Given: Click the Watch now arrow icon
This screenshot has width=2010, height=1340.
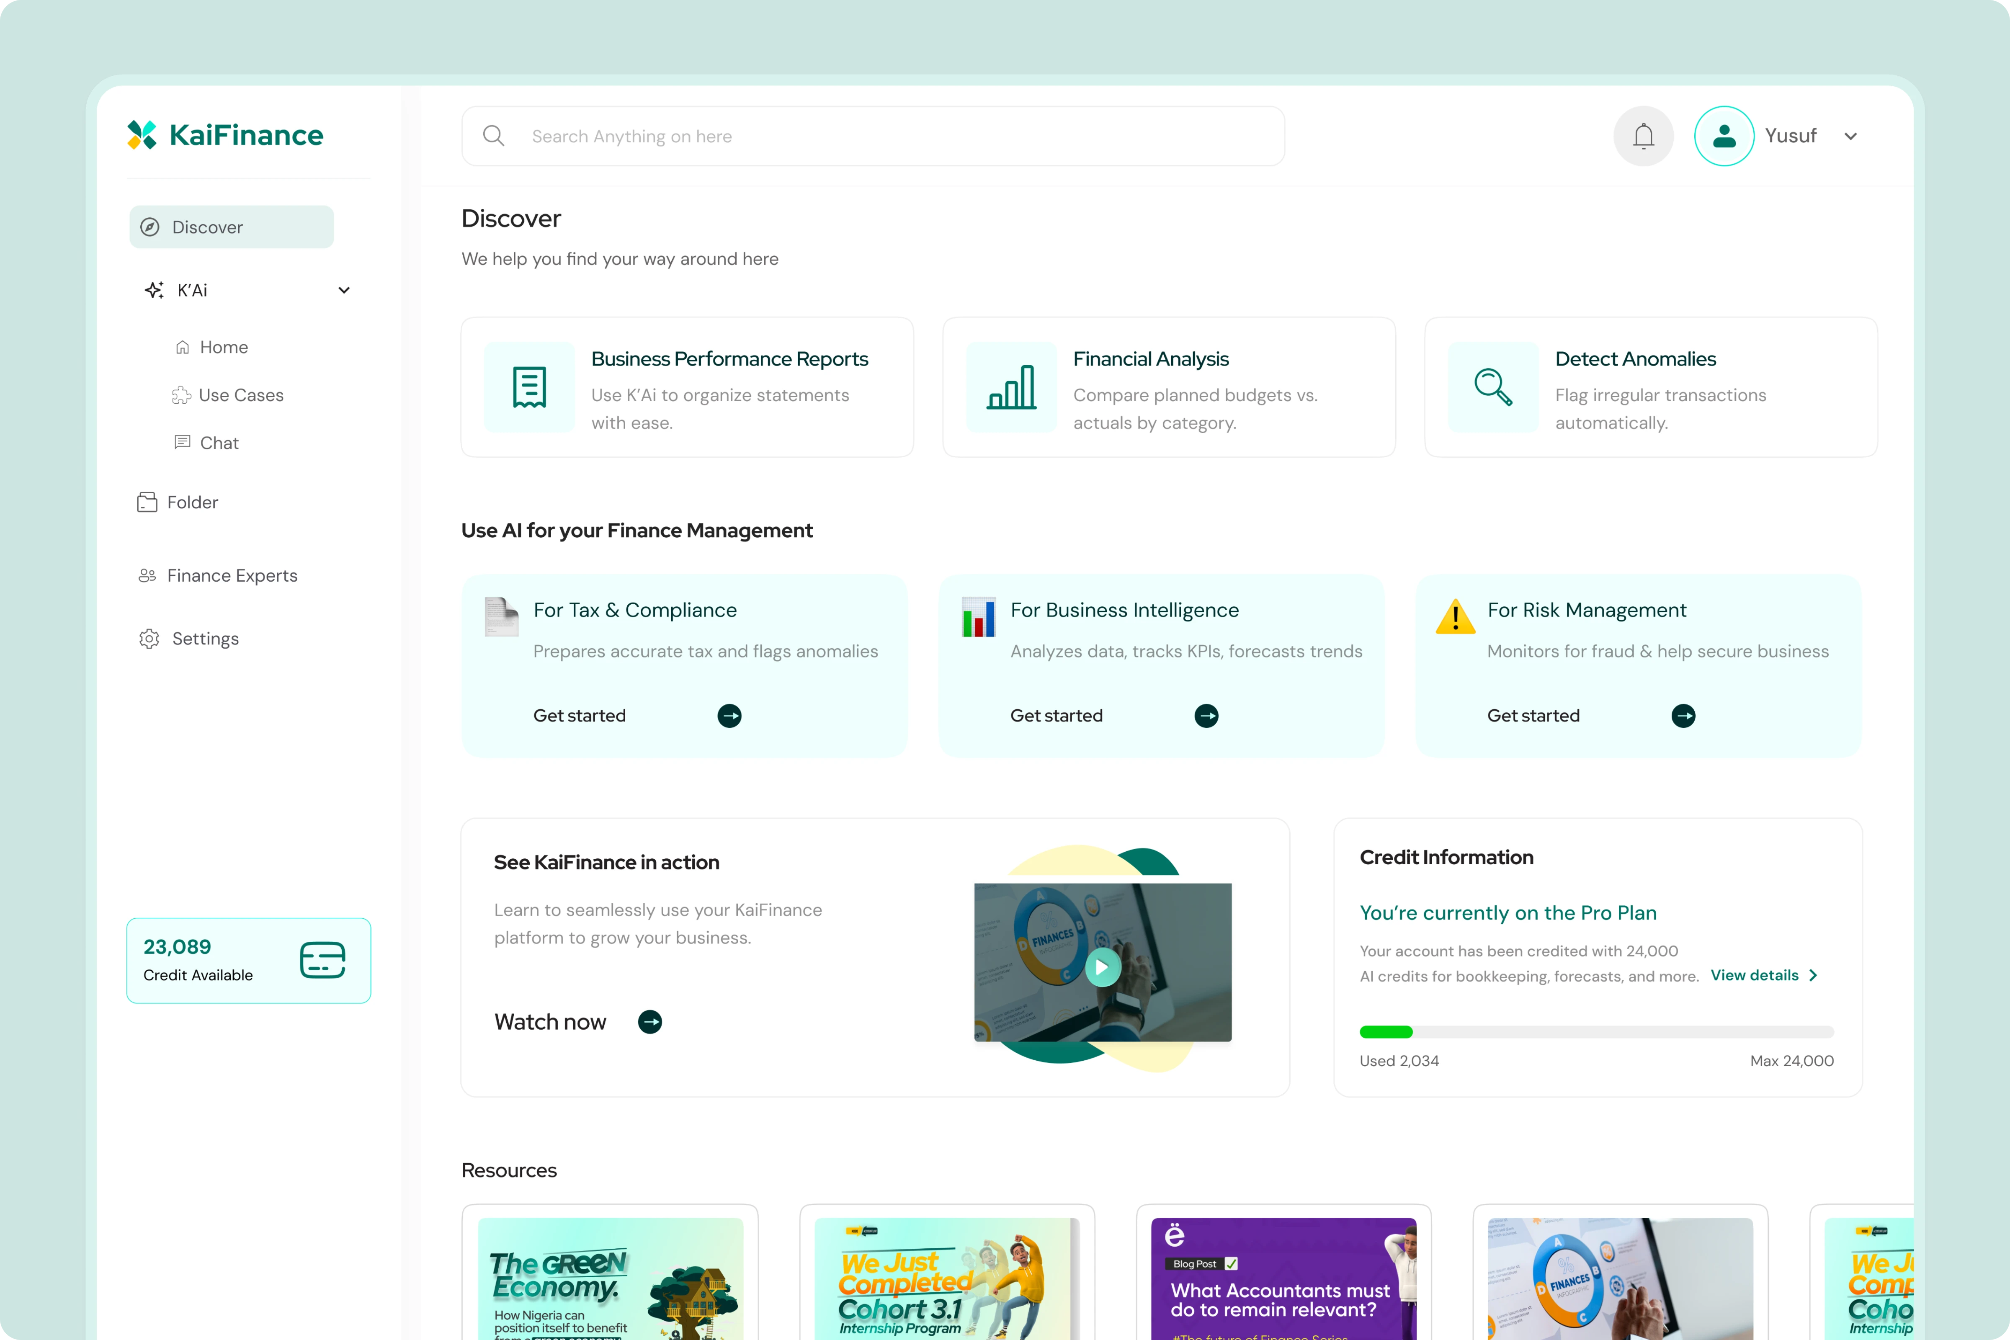Looking at the screenshot, I should [649, 1021].
